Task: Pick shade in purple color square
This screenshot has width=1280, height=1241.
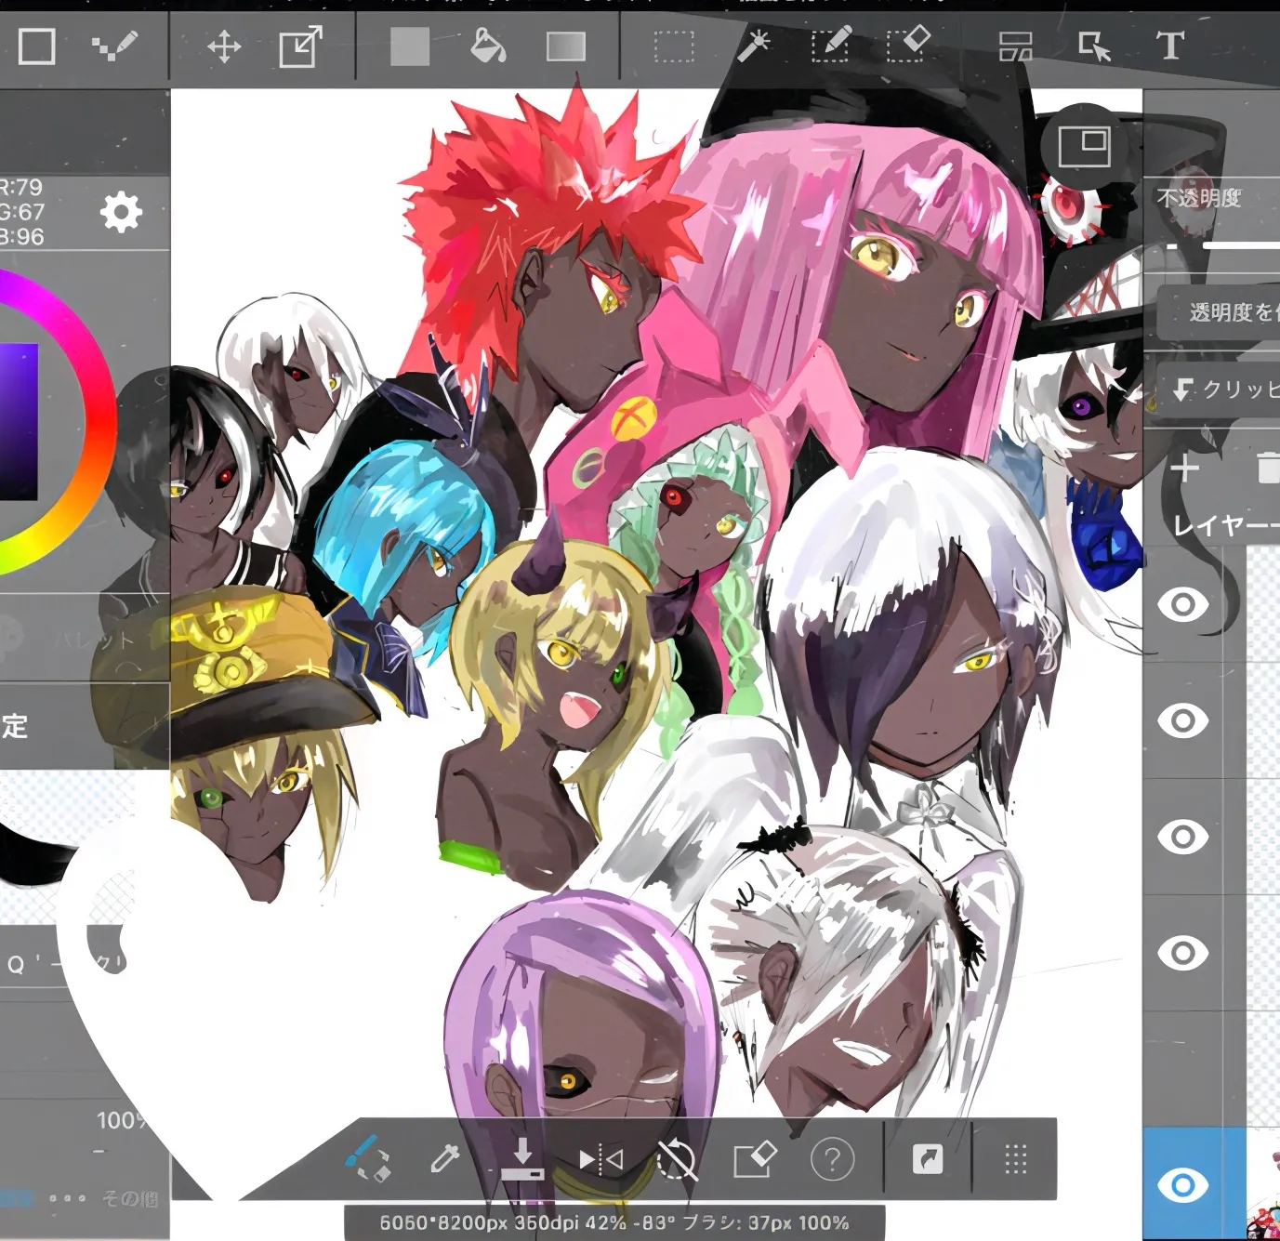Action: tap(19, 421)
